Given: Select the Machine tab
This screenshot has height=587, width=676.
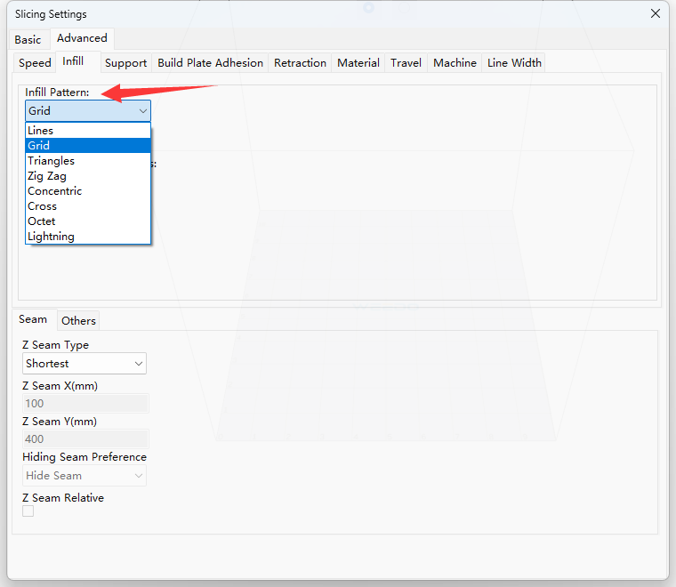Looking at the screenshot, I should (x=455, y=62).
